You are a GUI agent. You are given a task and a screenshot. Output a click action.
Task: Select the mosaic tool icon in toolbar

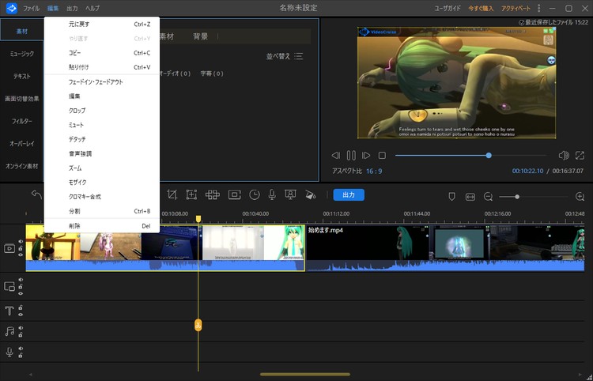pos(213,194)
